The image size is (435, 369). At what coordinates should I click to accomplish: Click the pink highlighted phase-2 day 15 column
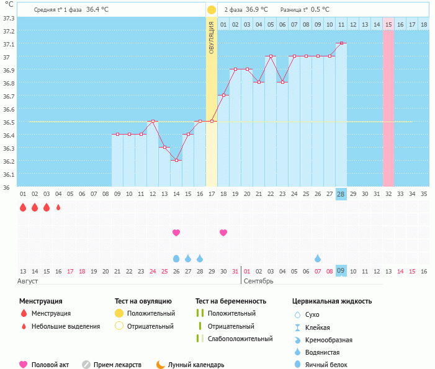coord(388,102)
